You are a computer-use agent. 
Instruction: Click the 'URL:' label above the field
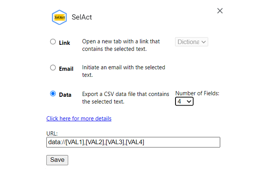click(52, 133)
